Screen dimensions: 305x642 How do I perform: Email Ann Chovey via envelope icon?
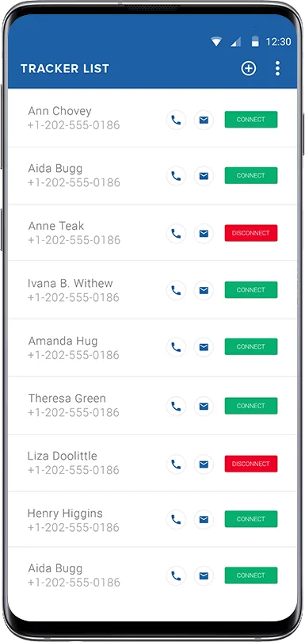coord(204,120)
